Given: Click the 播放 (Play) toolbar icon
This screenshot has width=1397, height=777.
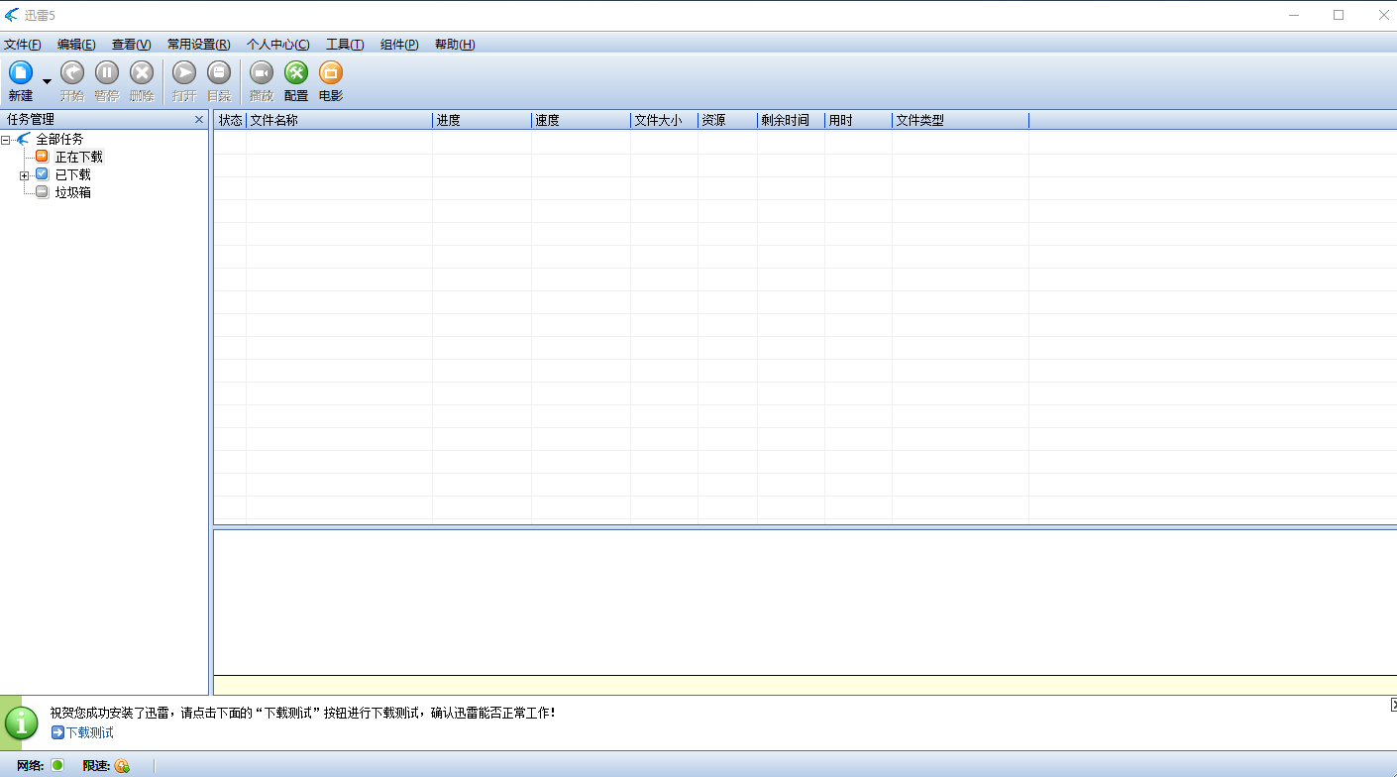Looking at the screenshot, I should pyautogui.click(x=262, y=73).
